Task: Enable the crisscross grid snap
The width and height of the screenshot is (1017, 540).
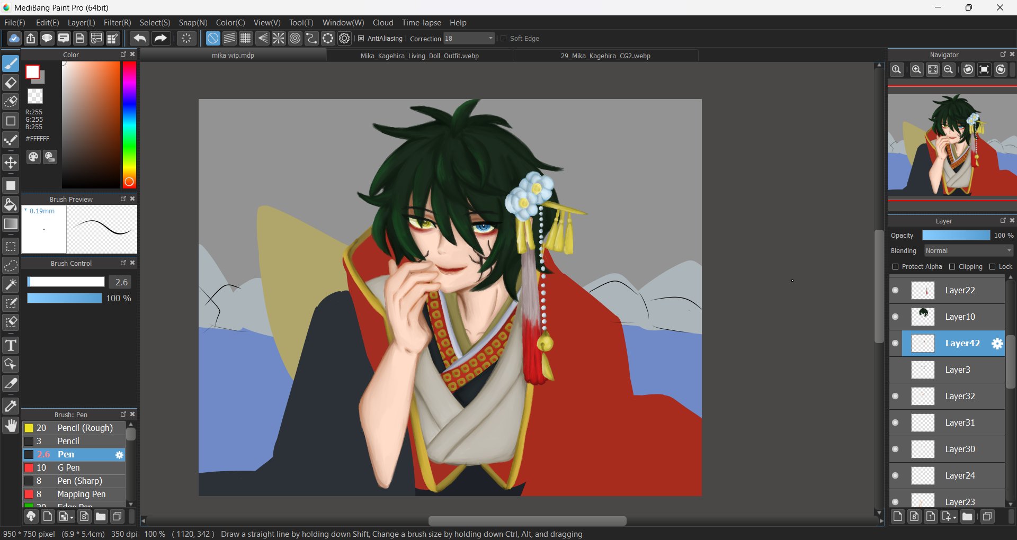Action: (246, 38)
